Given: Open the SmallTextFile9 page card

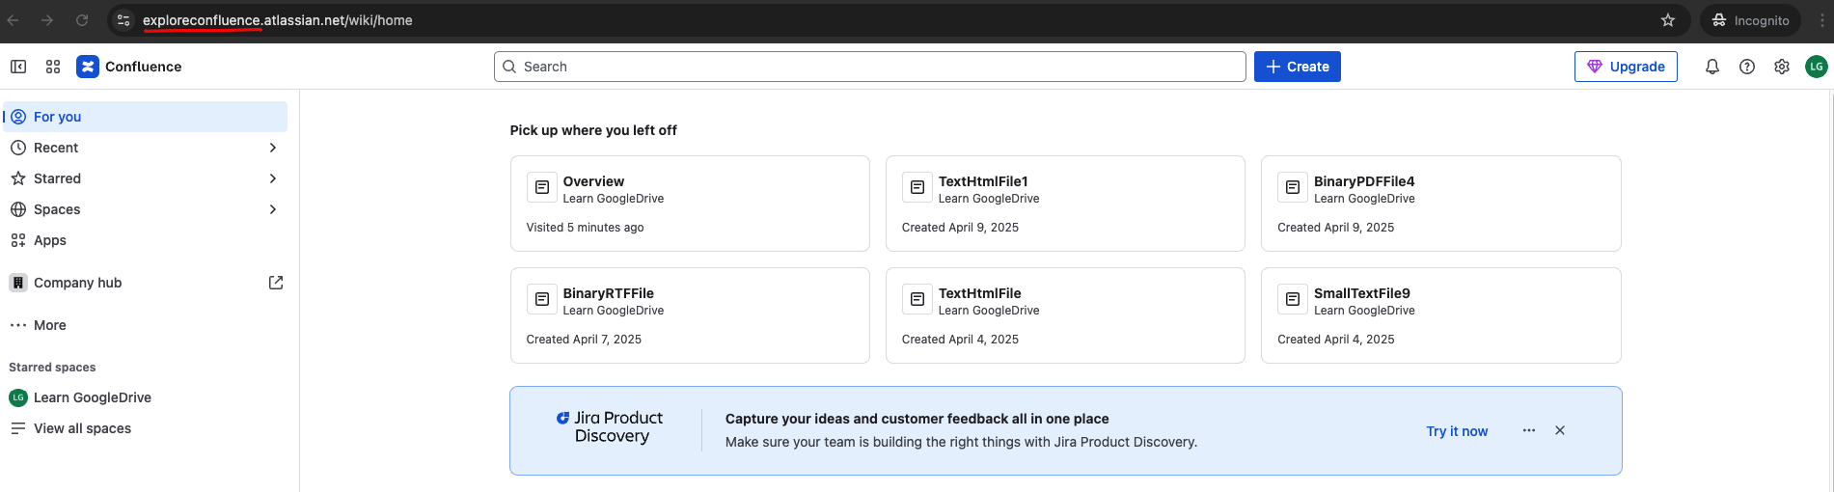Looking at the screenshot, I should click(1440, 315).
